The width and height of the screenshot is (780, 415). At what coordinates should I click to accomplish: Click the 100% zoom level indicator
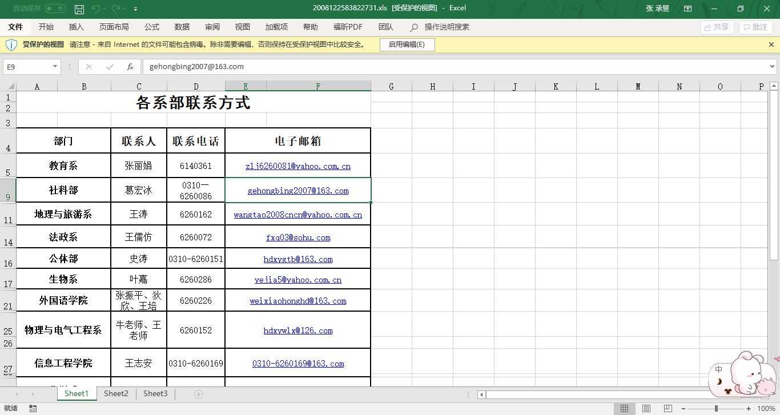coord(766,409)
